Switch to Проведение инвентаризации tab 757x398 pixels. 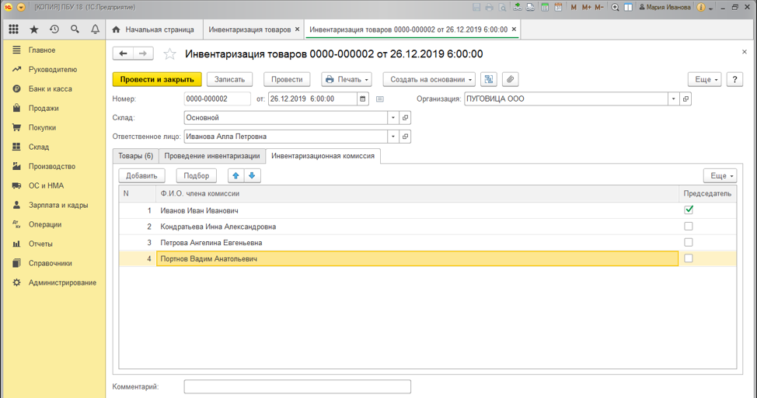tap(211, 156)
